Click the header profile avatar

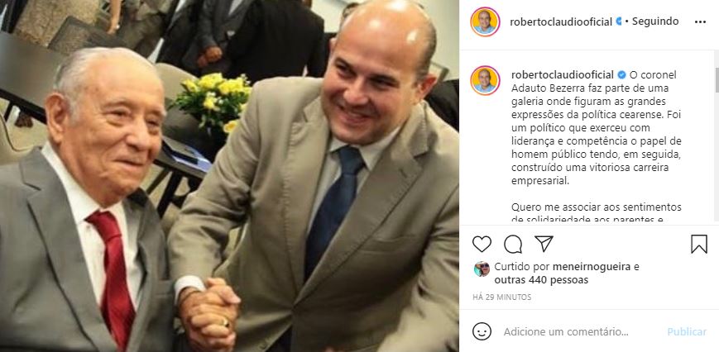[485, 22]
